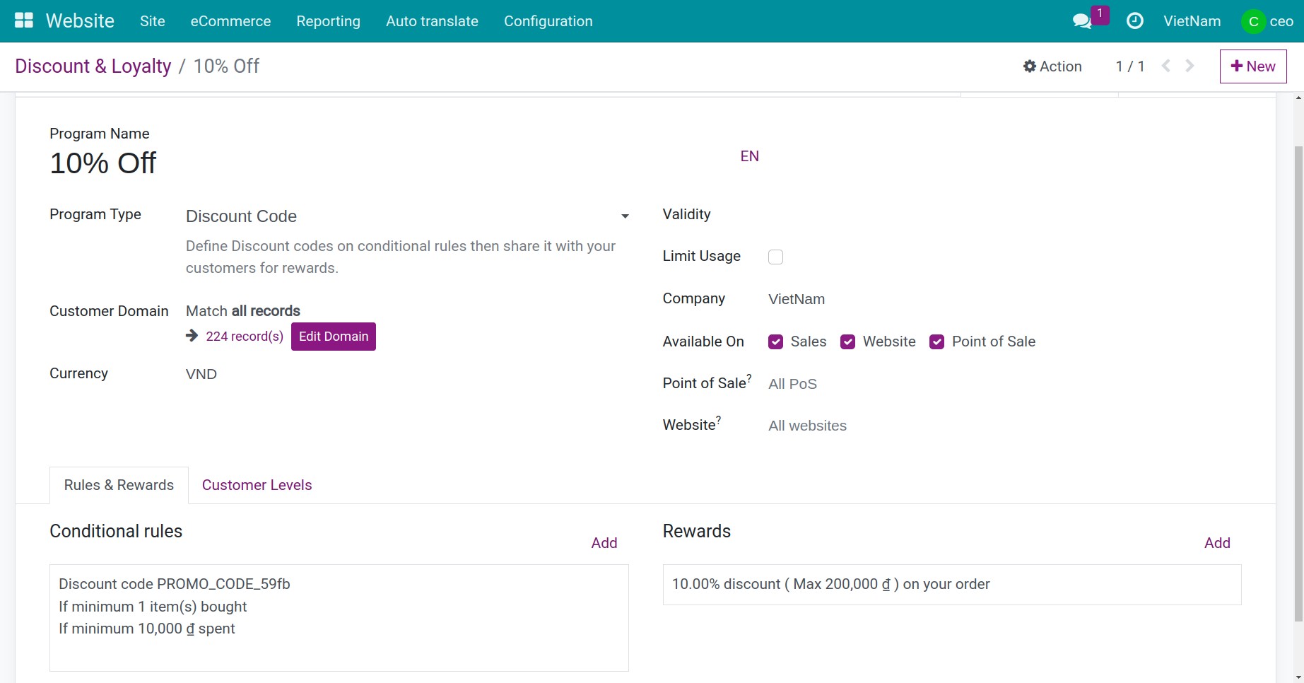
Task: Toggle the Limit Usage checkbox
Action: click(x=775, y=257)
